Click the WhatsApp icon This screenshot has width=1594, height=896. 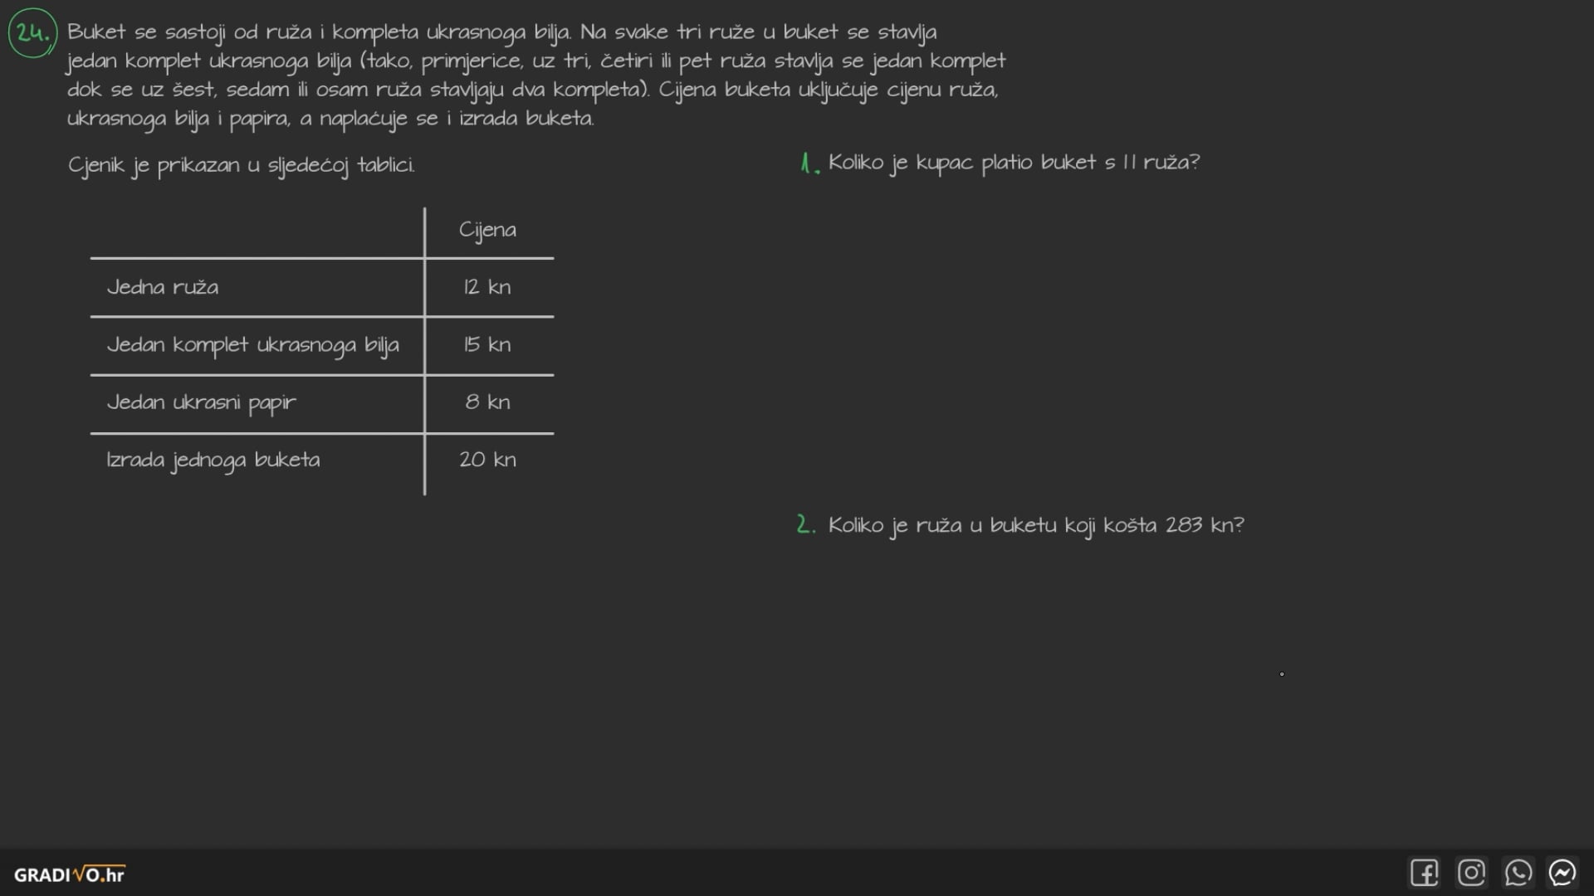coord(1518,873)
